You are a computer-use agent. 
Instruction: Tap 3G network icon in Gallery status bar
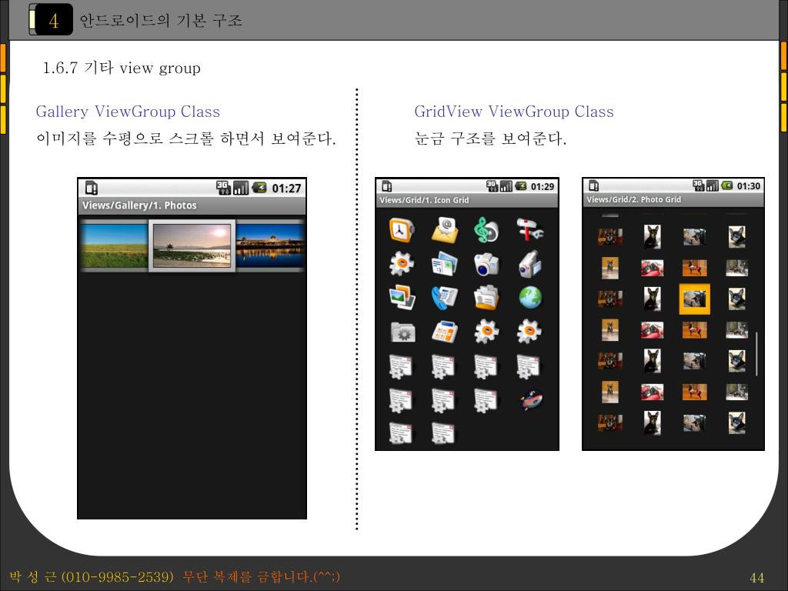223,188
